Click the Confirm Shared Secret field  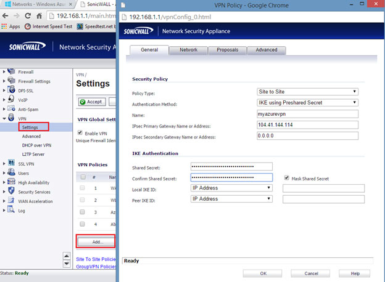point(231,177)
